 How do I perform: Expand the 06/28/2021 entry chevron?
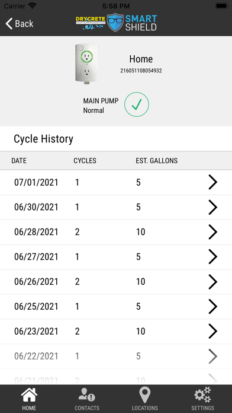click(213, 232)
